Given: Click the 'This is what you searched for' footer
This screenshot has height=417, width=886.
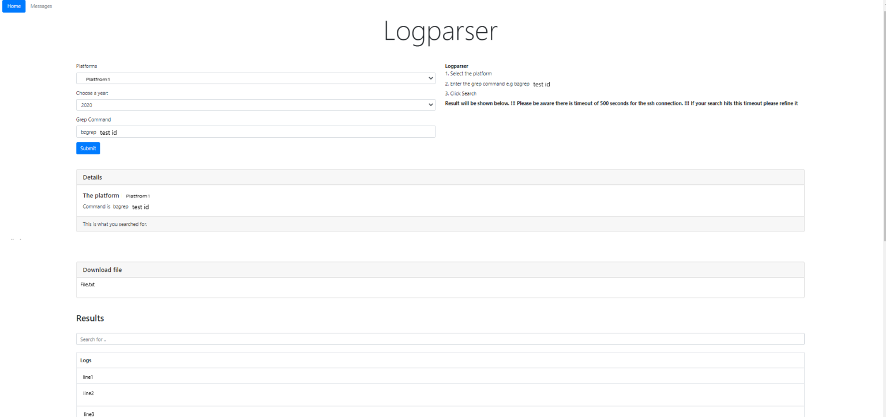Looking at the screenshot, I should (x=115, y=224).
